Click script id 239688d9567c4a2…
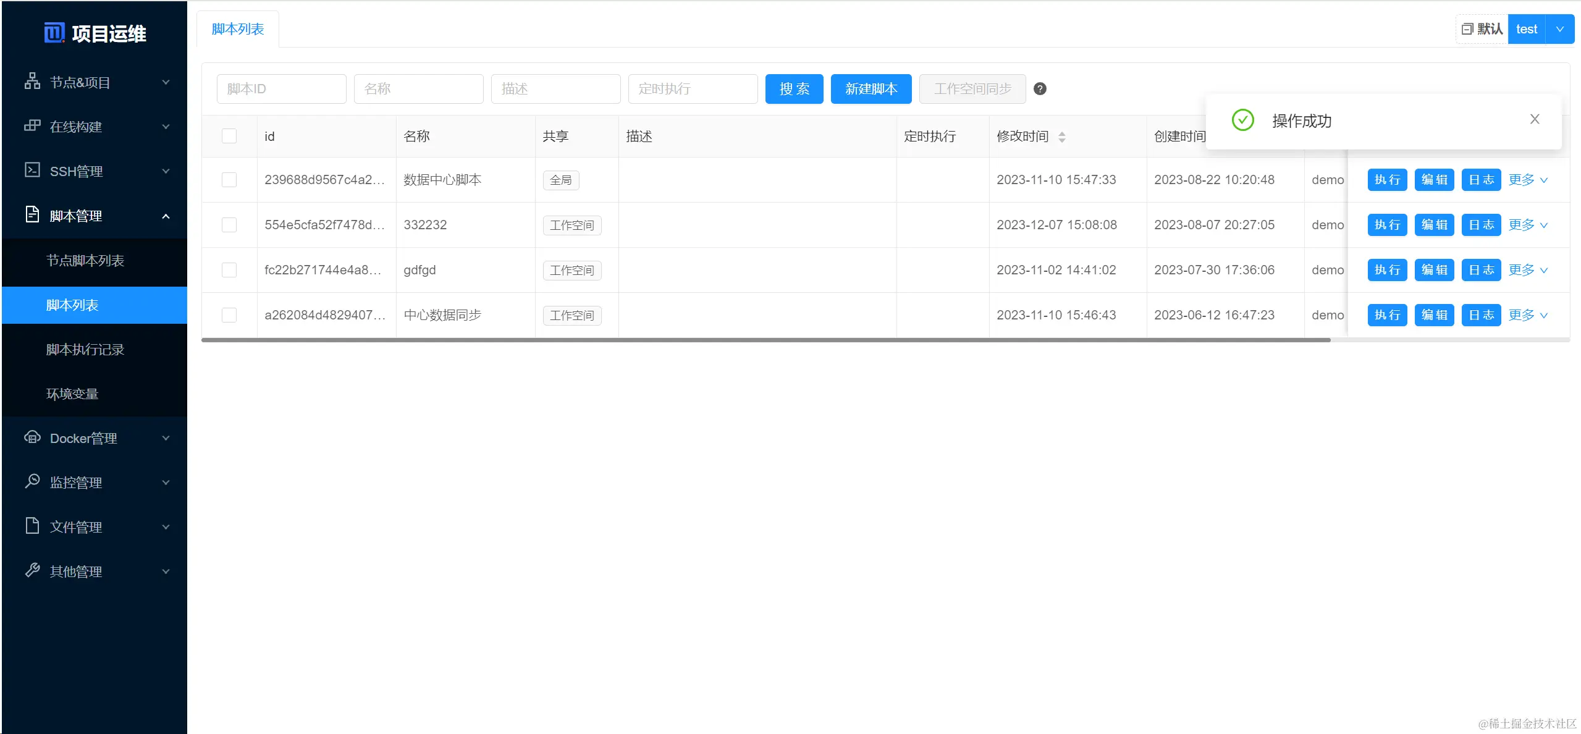This screenshot has height=734, width=1581. tap(325, 180)
